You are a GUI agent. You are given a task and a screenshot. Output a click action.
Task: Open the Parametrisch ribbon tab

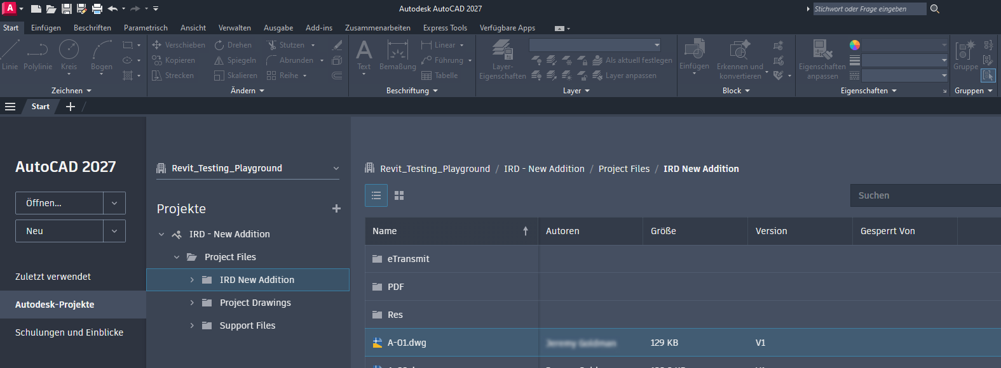146,28
